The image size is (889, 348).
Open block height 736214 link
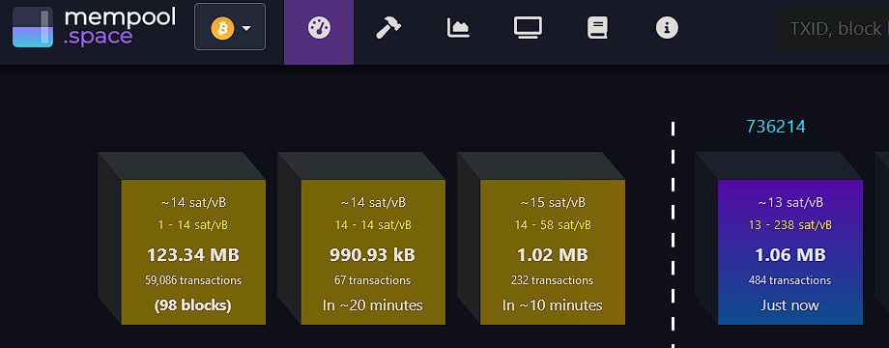776,127
